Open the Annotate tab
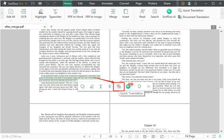Image resolution: width=224 pixels, height=139 pixels. tap(107, 4)
